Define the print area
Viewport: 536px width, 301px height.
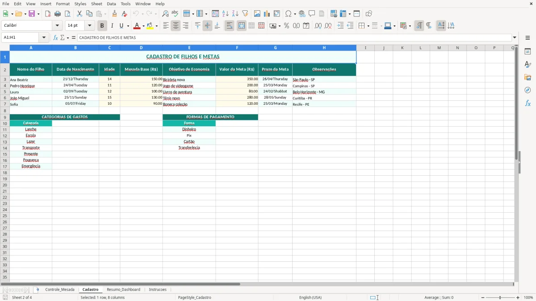click(334, 14)
